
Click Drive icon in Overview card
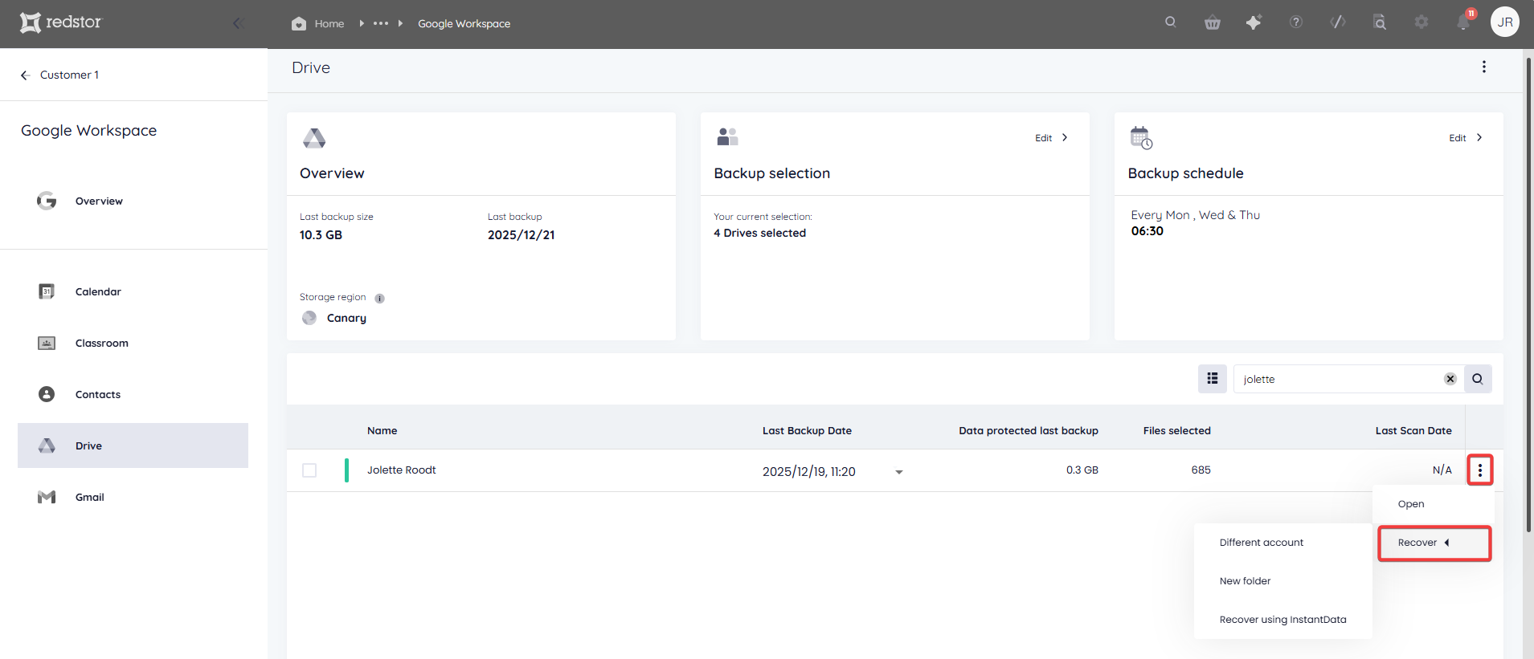[x=314, y=138]
